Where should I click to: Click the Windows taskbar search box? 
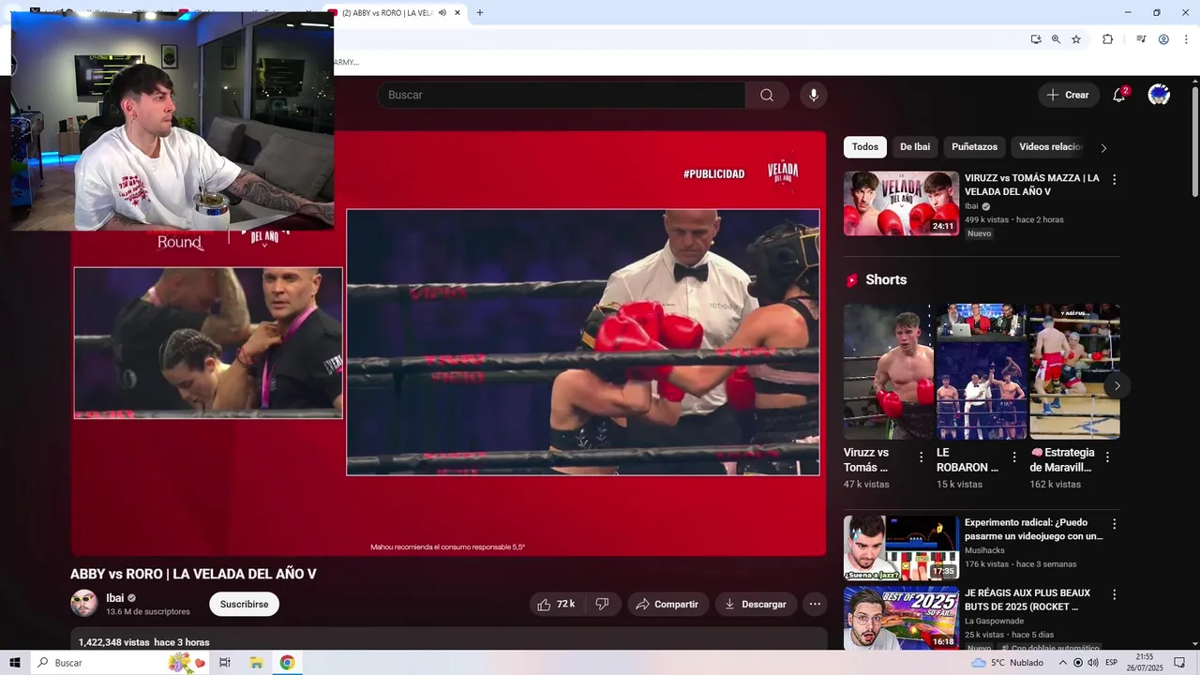(x=122, y=663)
